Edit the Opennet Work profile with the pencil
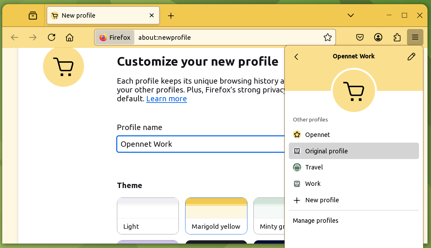431x248 pixels. click(x=411, y=57)
